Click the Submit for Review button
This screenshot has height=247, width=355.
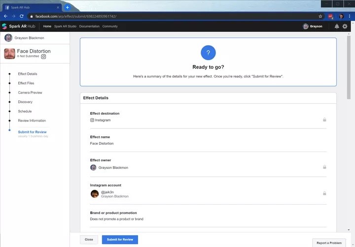[120, 240]
